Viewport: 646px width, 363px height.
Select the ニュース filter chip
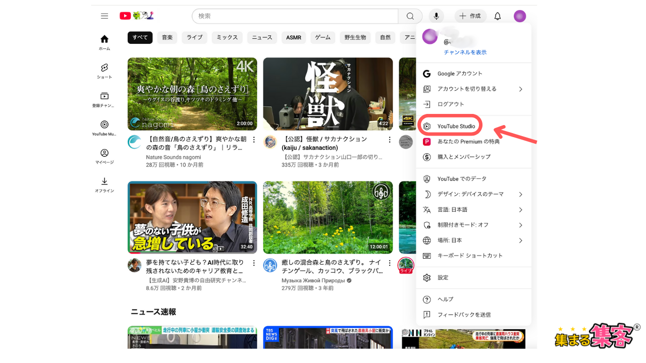tap(262, 37)
